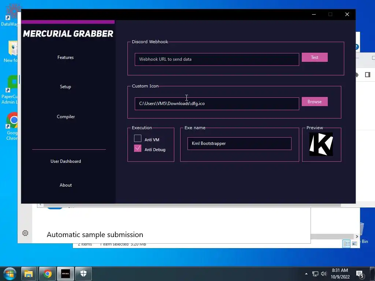This screenshot has height=281, width=375.
Task: Click the blue help icon behind the window
Action: coord(357,46)
